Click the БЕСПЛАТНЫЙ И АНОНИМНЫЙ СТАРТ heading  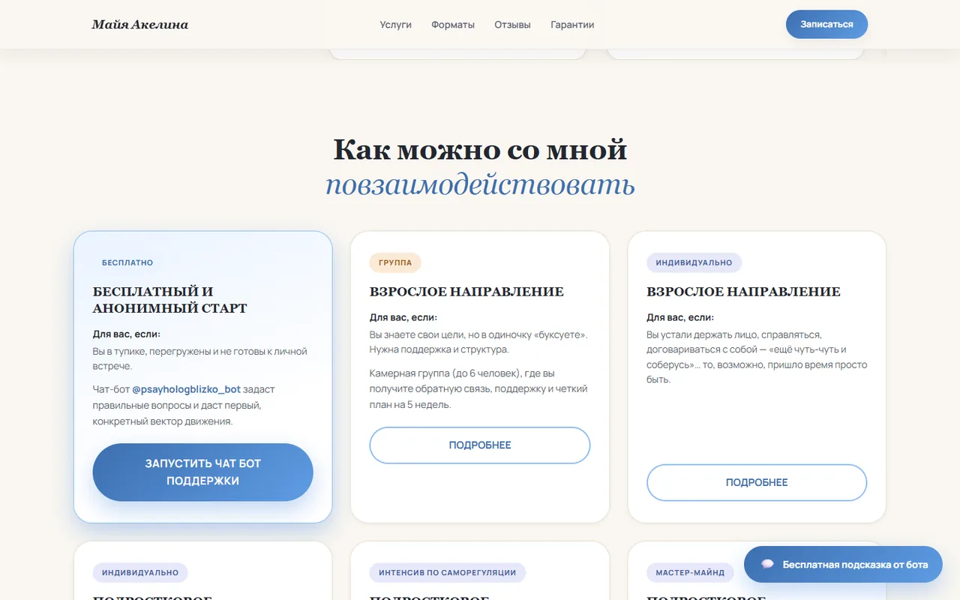(170, 300)
